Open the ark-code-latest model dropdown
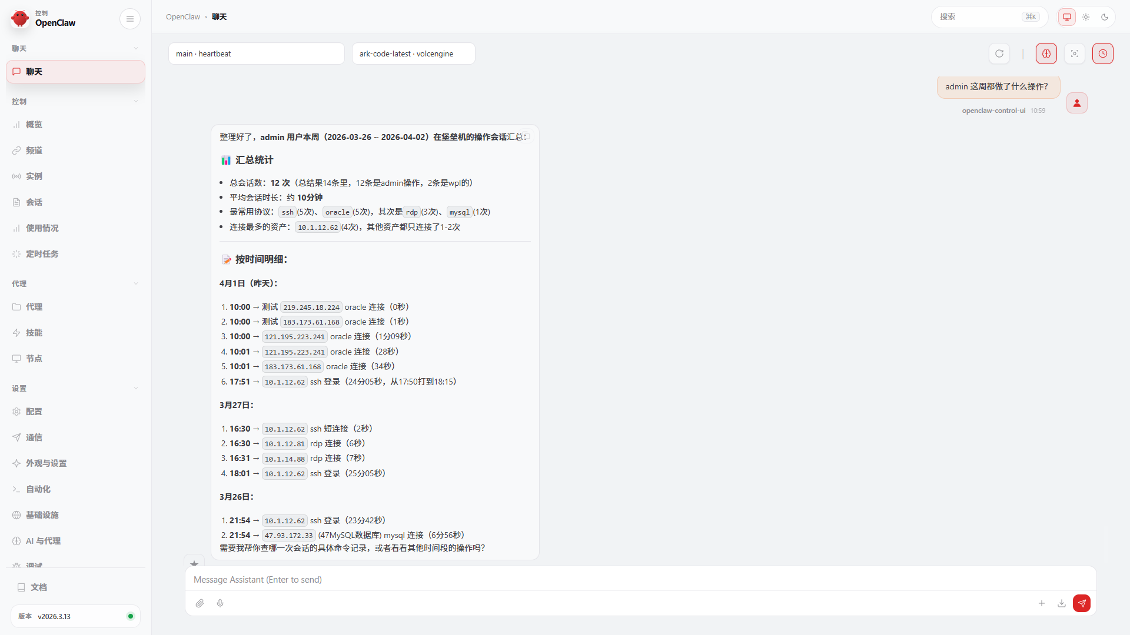Screen dimensions: 1130x635 point(413,54)
